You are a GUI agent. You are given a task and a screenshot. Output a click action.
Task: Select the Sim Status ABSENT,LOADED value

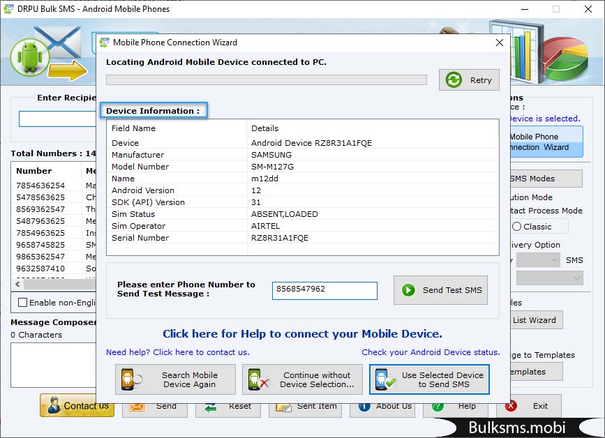[285, 214]
